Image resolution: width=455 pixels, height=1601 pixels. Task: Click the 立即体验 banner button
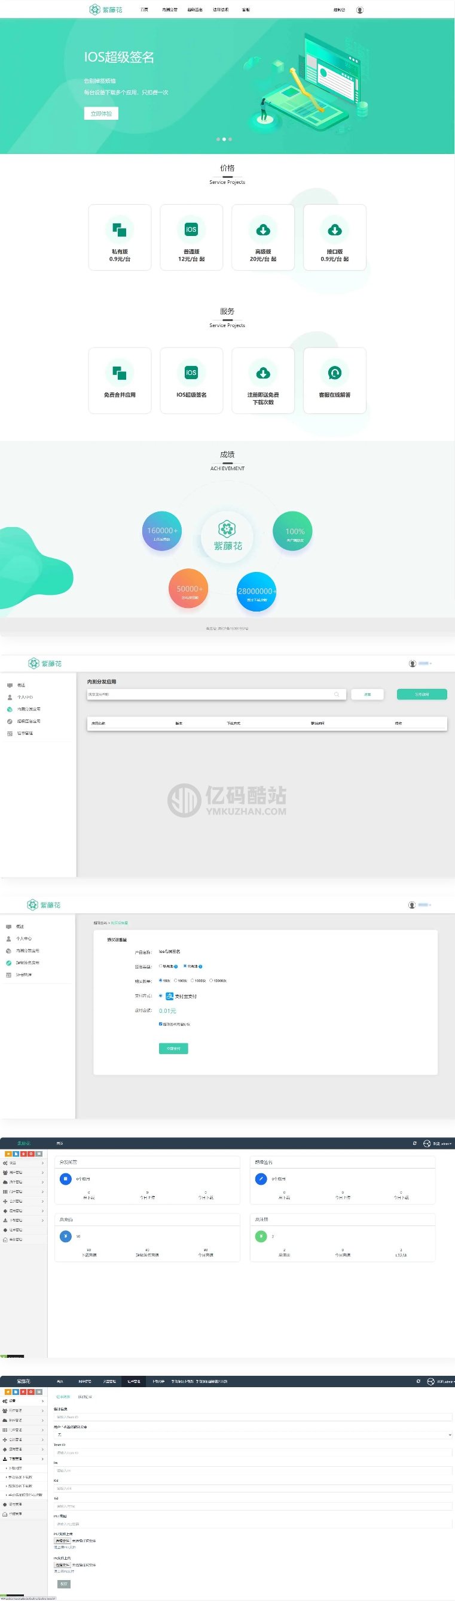tap(101, 113)
